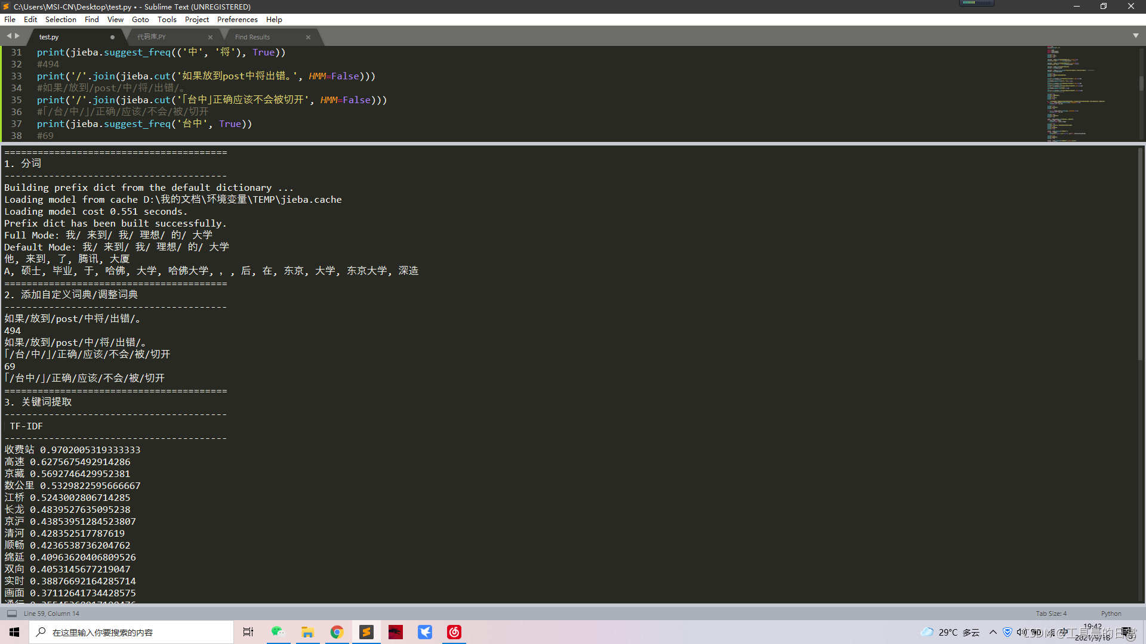Close the Find Results tab

pyautogui.click(x=308, y=37)
